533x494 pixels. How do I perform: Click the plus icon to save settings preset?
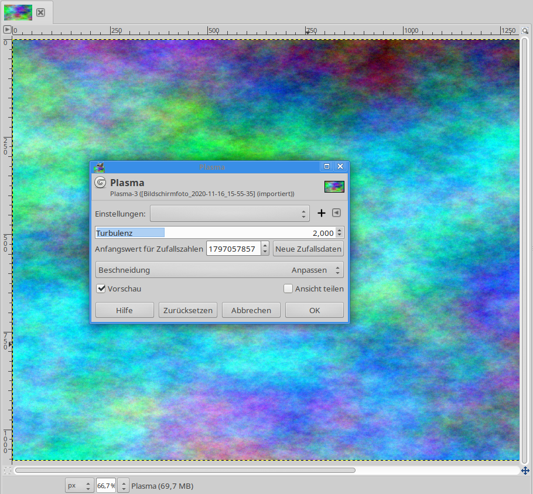321,214
